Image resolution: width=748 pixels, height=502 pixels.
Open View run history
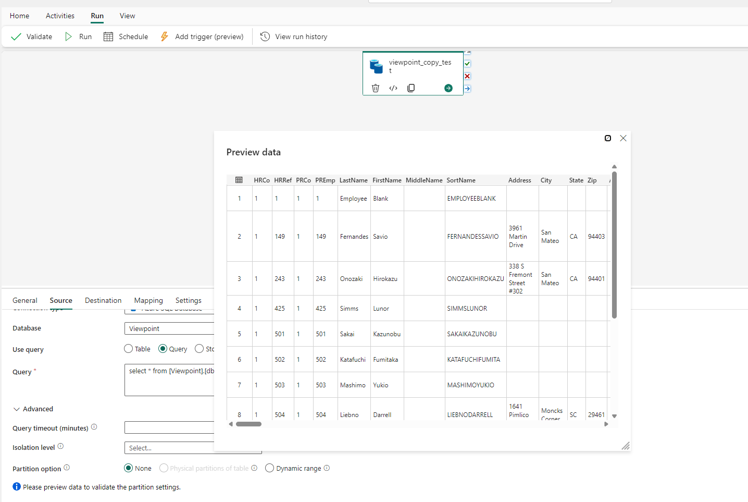[293, 36]
